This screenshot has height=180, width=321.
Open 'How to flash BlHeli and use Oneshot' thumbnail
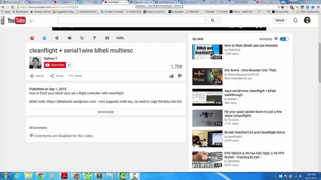[207, 52]
